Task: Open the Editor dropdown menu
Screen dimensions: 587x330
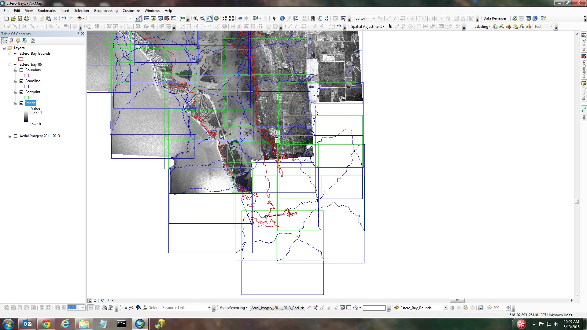Action: [361, 18]
